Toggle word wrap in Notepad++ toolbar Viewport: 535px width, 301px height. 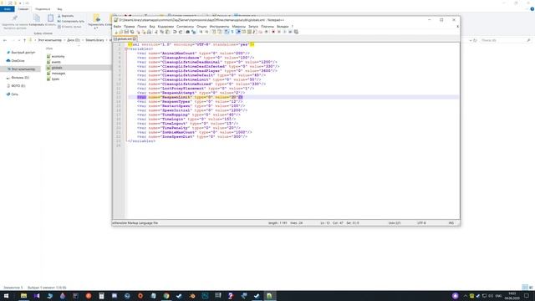coord(227,32)
